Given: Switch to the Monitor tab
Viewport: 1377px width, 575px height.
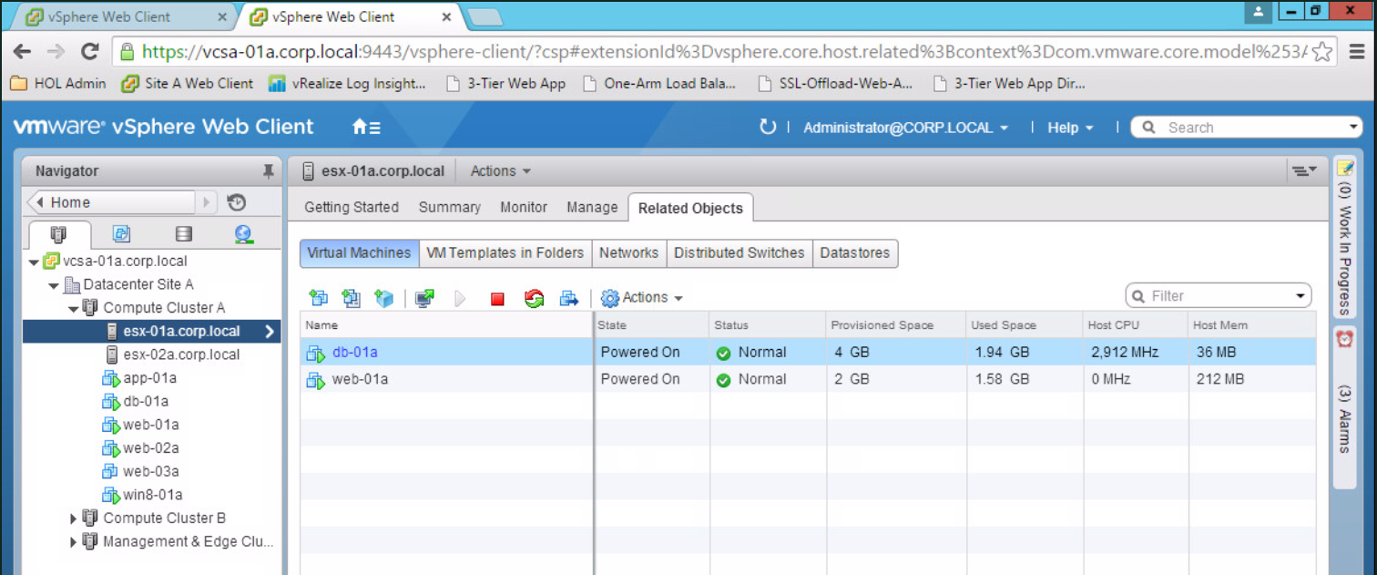Looking at the screenshot, I should pyautogui.click(x=524, y=207).
